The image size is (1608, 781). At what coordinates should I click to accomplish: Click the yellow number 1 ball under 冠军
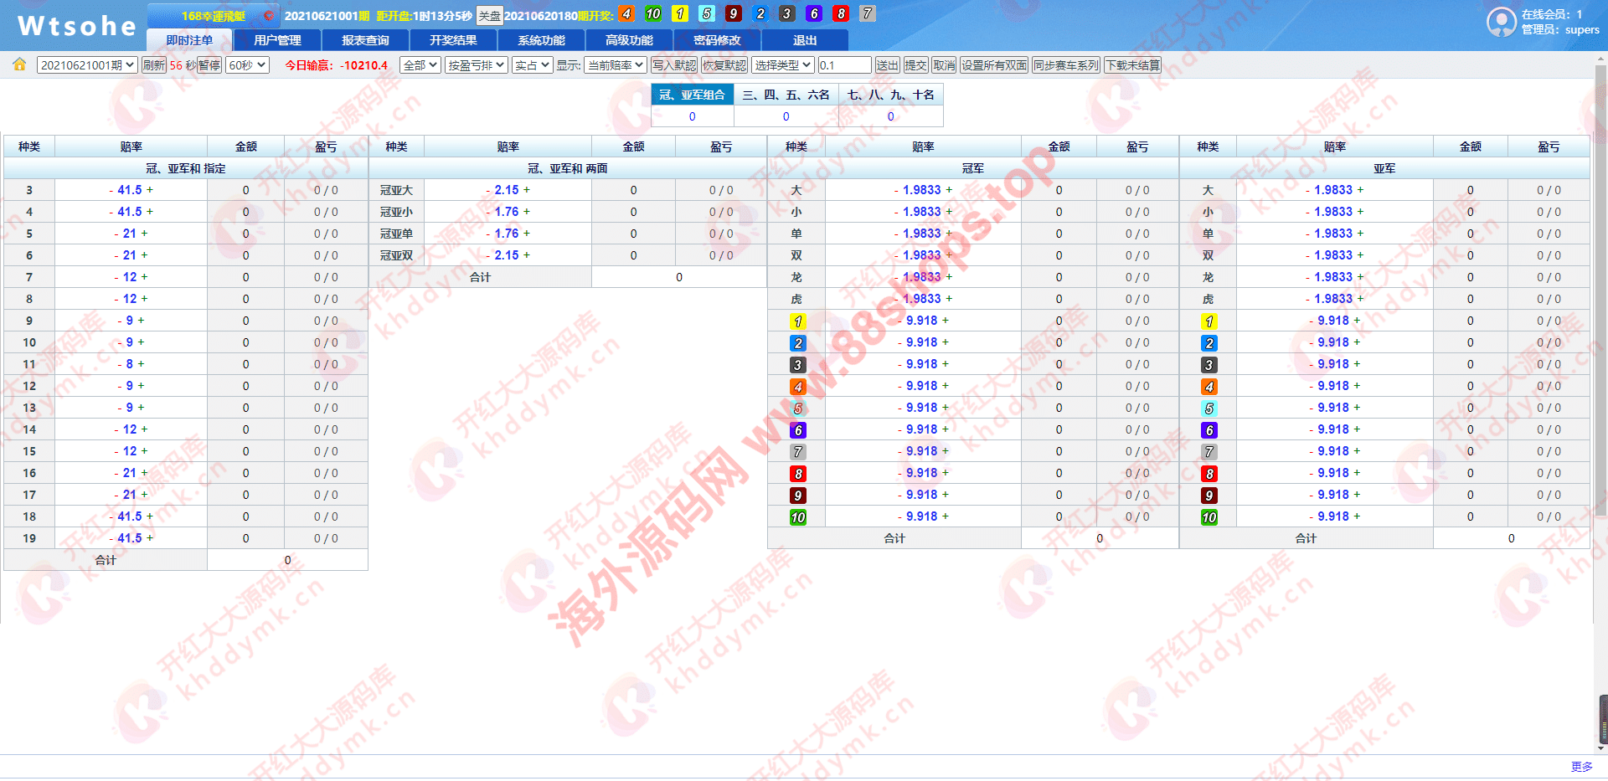(797, 321)
